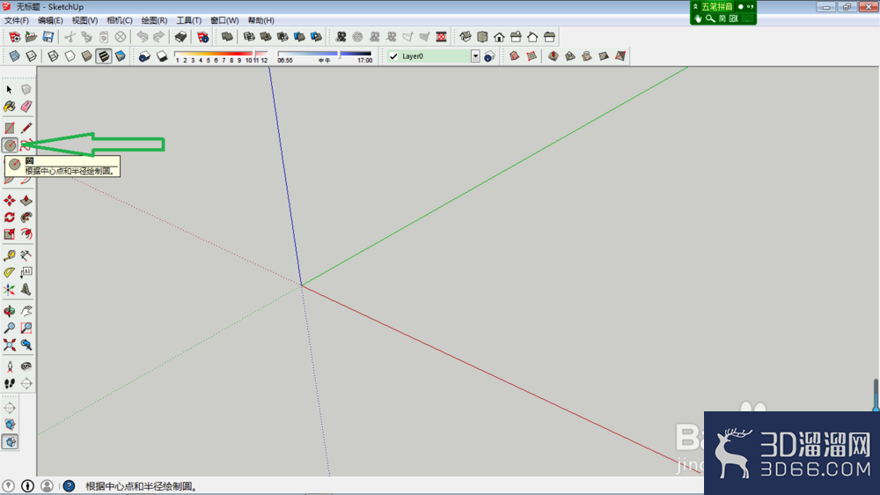
Task: Select the arrow Select tool
Action: point(10,90)
